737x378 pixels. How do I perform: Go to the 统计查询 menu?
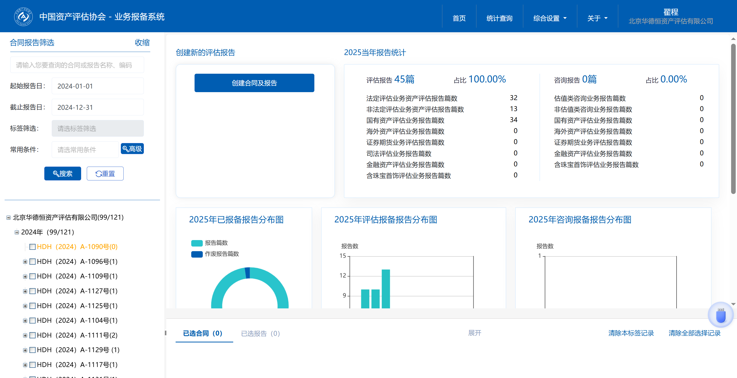point(499,18)
